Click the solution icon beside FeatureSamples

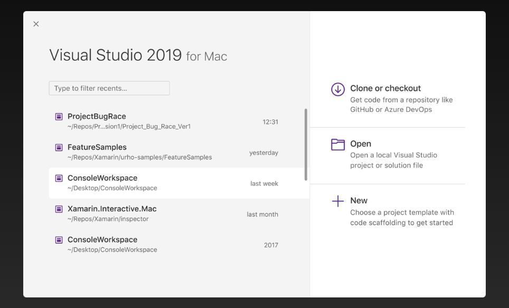tap(59, 147)
